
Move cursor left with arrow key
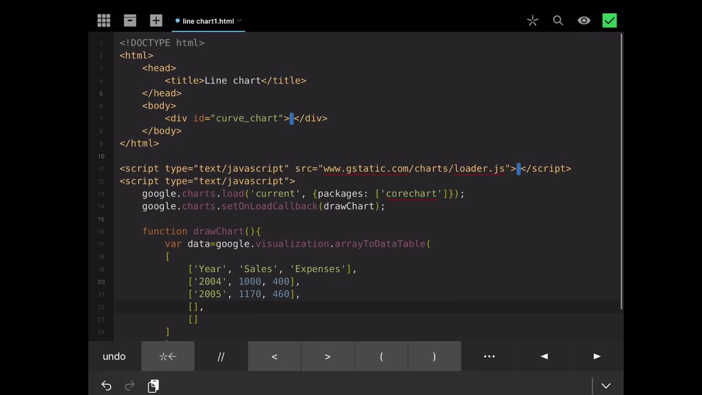click(544, 357)
